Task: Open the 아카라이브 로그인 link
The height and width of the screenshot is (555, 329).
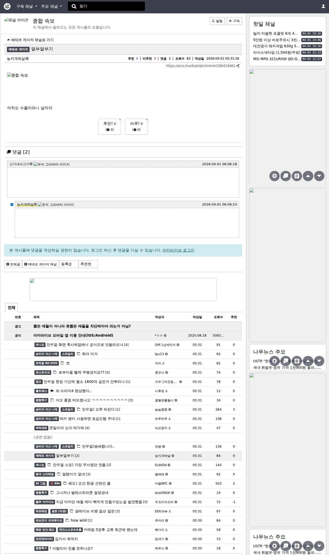Action: [178, 250]
